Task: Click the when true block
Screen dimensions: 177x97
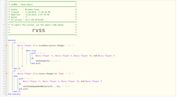Action: pos(31,51)
